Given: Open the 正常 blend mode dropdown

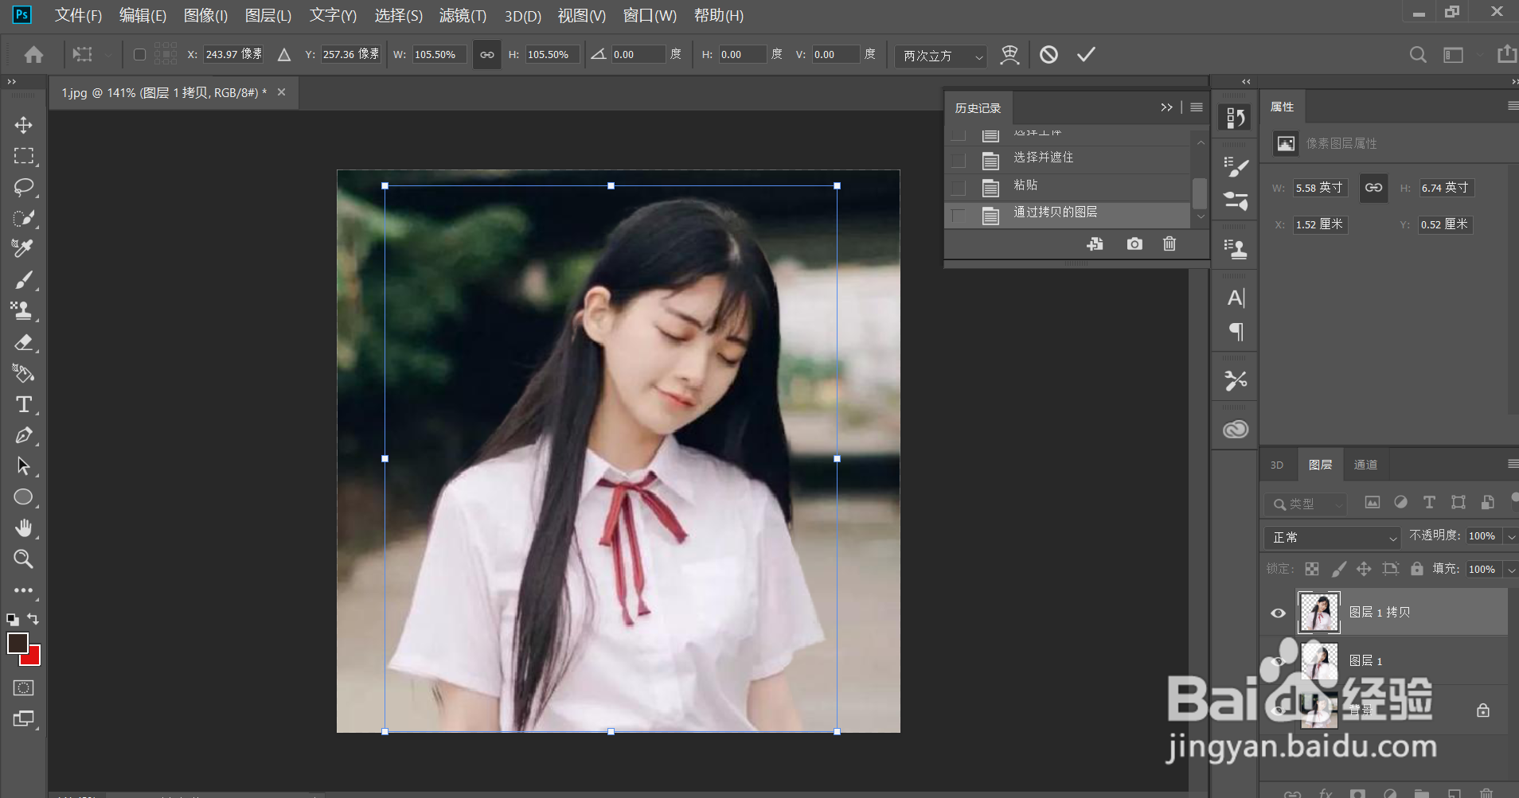Looking at the screenshot, I should click(1332, 537).
